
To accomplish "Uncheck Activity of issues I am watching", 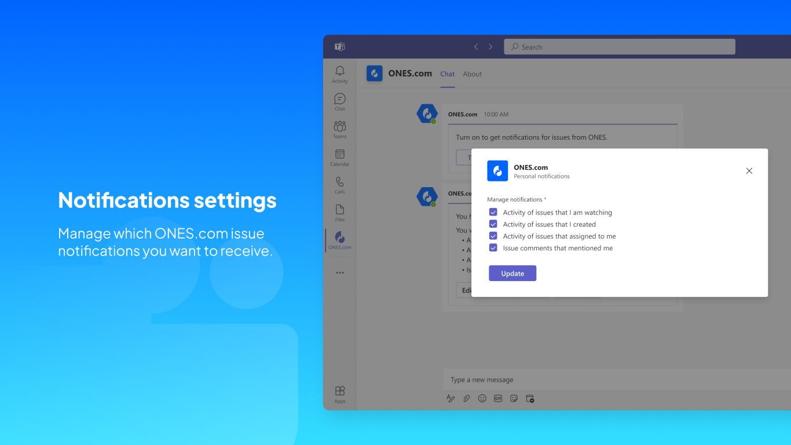I will 493,212.
